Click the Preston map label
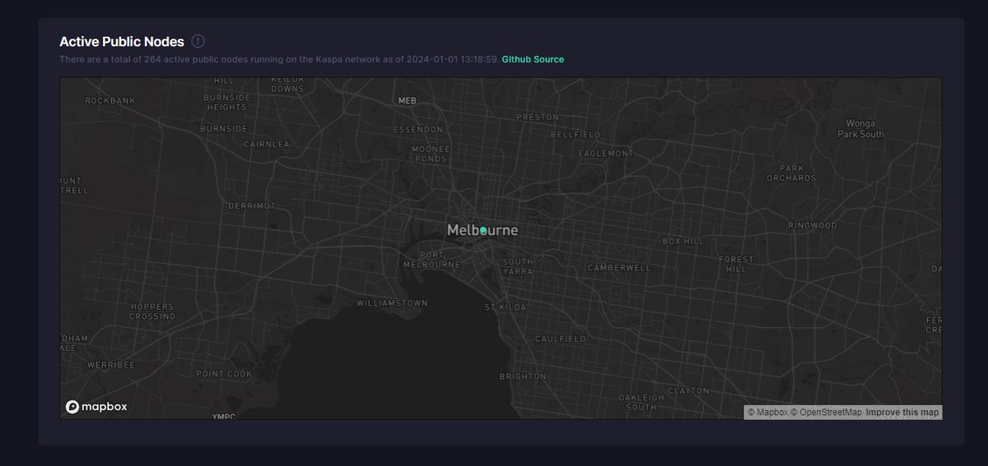The width and height of the screenshot is (988, 466). coord(537,117)
